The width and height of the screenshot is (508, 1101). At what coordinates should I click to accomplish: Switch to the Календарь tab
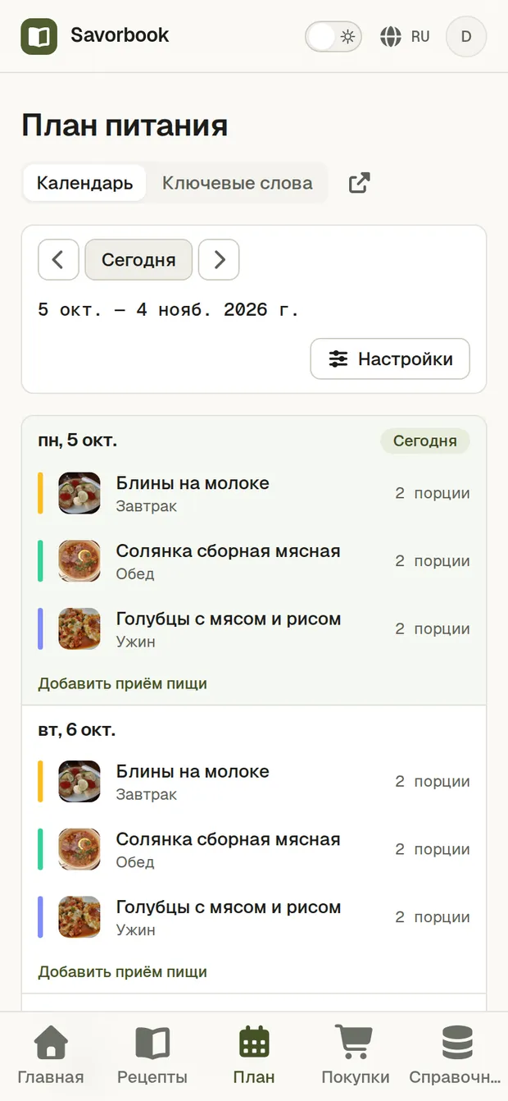(85, 183)
